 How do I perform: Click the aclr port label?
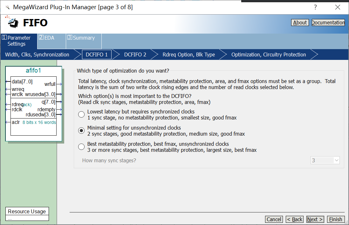coord(16,122)
